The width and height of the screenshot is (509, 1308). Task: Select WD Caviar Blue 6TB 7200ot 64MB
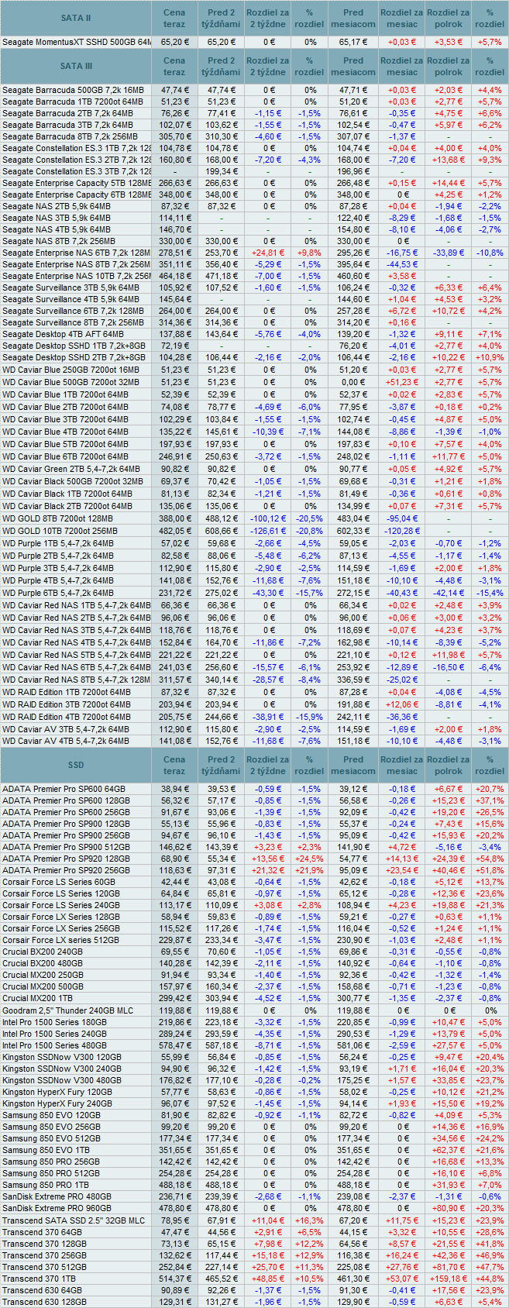click(x=65, y=456)
